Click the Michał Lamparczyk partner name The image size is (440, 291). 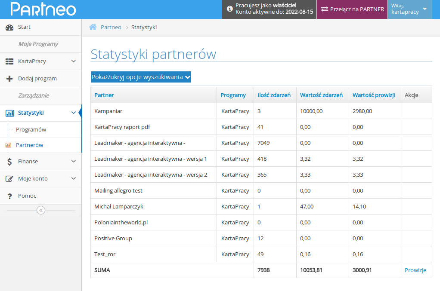coord(119,206)
